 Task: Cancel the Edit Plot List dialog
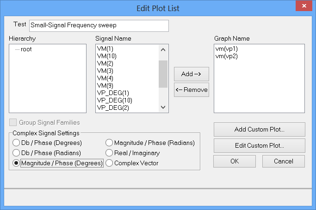pyautogui.click(x=283, y=162)
